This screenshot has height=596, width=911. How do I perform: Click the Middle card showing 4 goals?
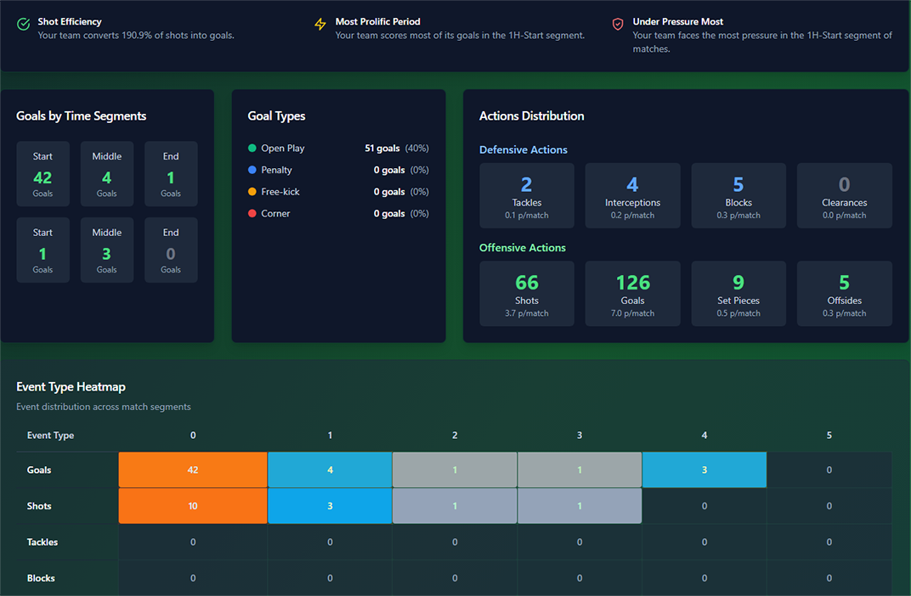click(106, 173)
